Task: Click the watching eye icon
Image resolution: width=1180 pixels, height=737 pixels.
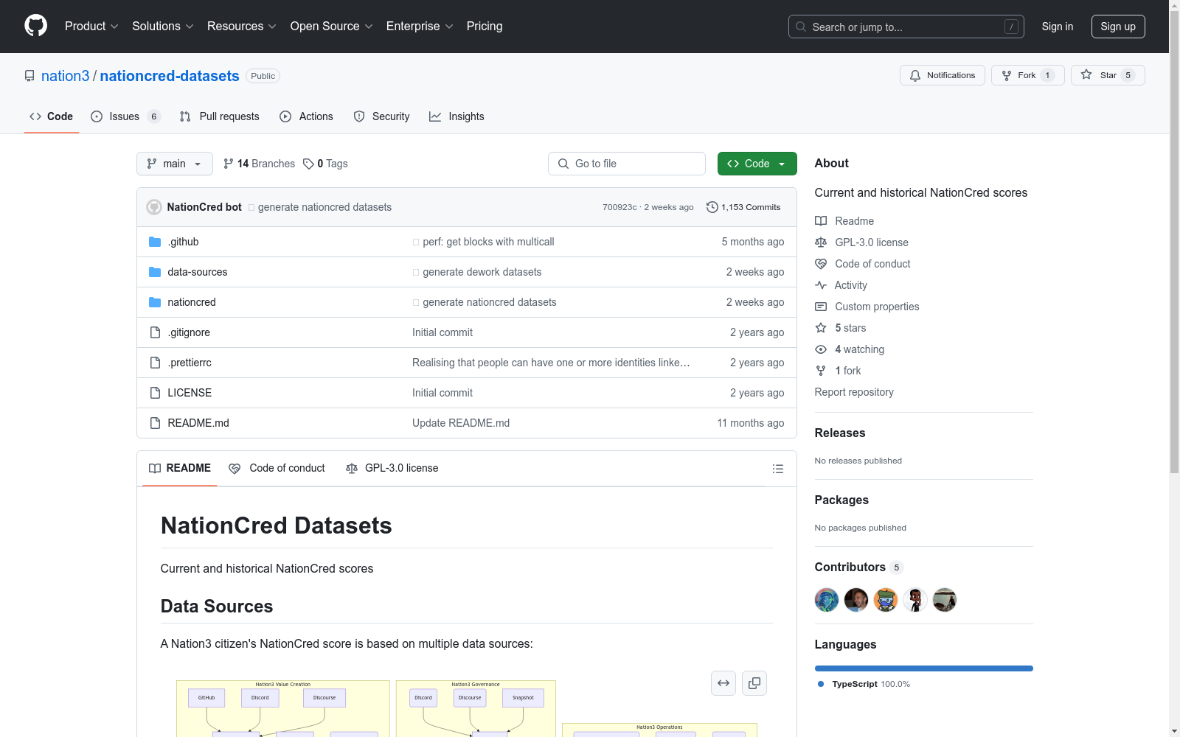Action: [x=821, y=349]
